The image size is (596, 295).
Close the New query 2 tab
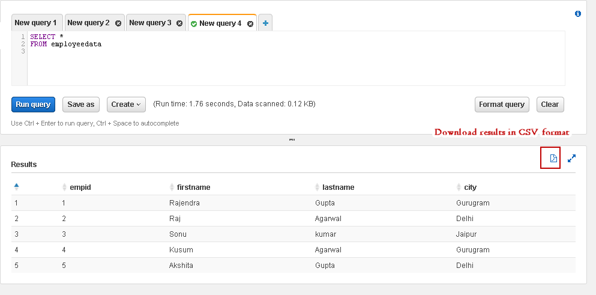pos(118,23)
